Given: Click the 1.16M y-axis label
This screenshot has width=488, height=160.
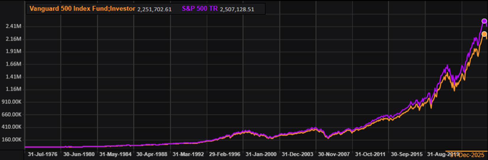Looking at the screenshot, I should tap(13, 89).
